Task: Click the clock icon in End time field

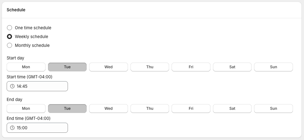Action: pyautogui.click(x=12, y=128)
